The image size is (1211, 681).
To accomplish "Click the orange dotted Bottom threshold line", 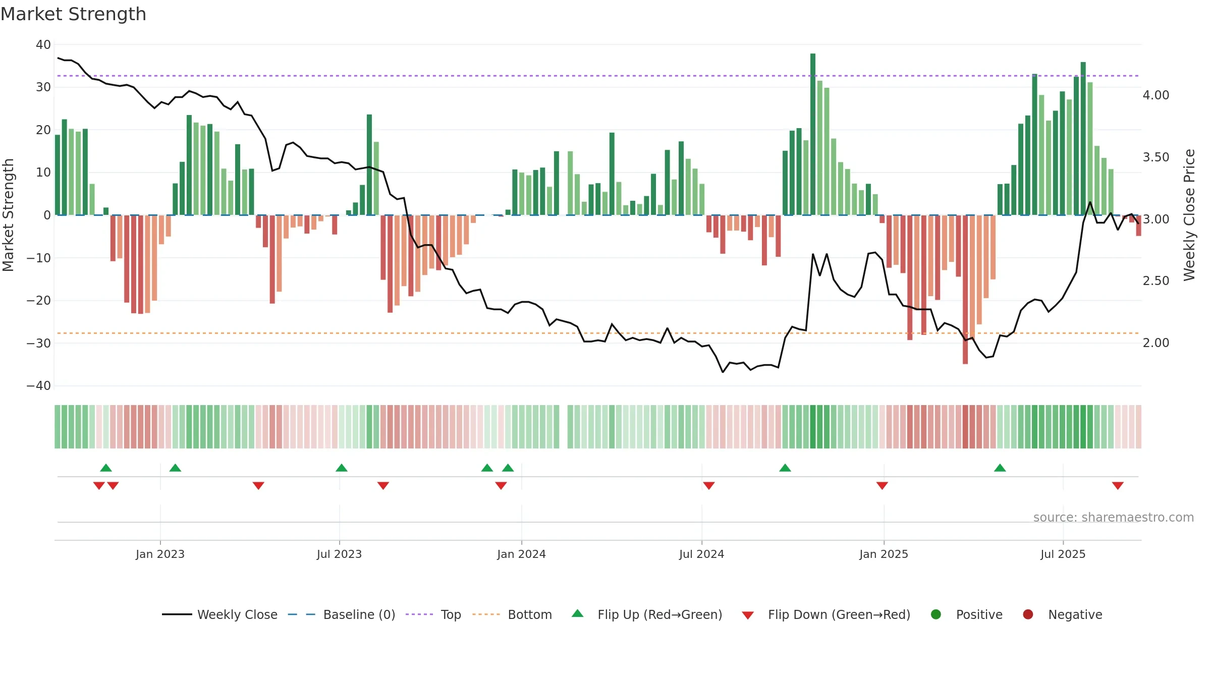I will (598, 333).
